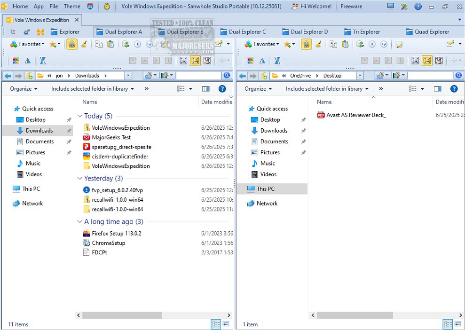Select the highlighted fit-layout button in left pane

pyautogui.click(x=196, y=61)
